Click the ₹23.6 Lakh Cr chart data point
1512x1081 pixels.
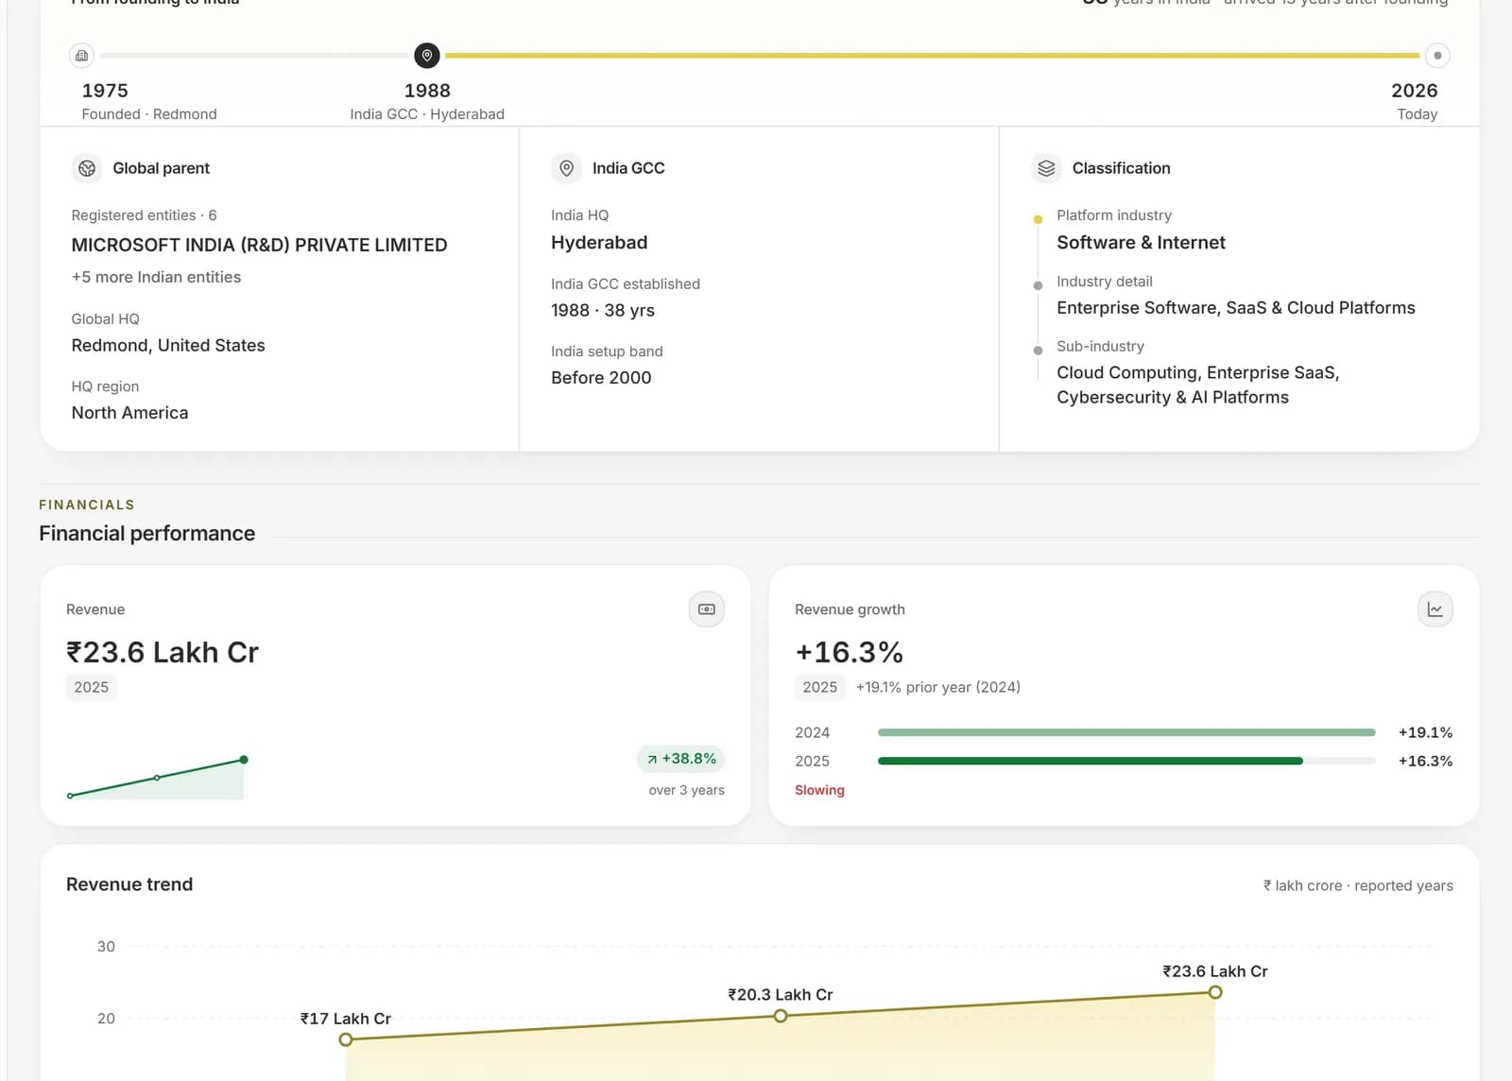click(1215, 992)
